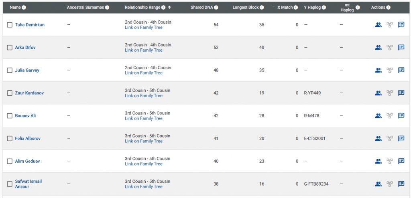This screenshot has height=198, width=411.
Task: Open notes for Safwat Ismail Anzour
Action: (x=401, y=184)
